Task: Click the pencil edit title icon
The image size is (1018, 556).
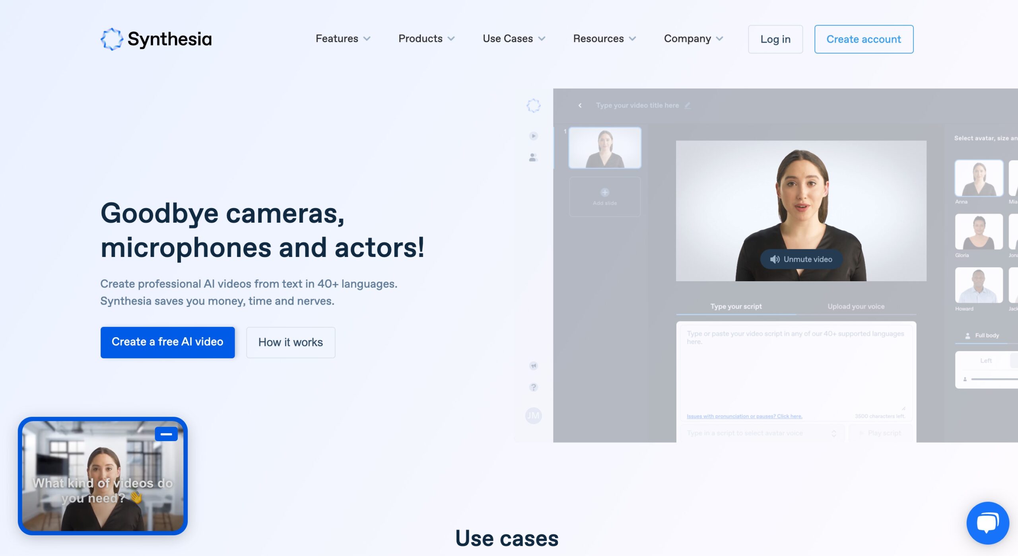Action: click(x=688, y=105)
